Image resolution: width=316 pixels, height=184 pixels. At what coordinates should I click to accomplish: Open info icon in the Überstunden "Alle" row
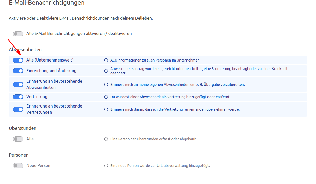tap(106, 139)
